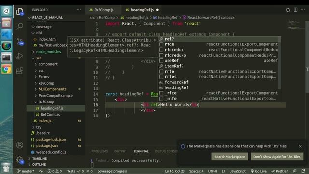Open the Manage gear settings icon
Viewport: 309px width, 174px height.
[20, 159]
